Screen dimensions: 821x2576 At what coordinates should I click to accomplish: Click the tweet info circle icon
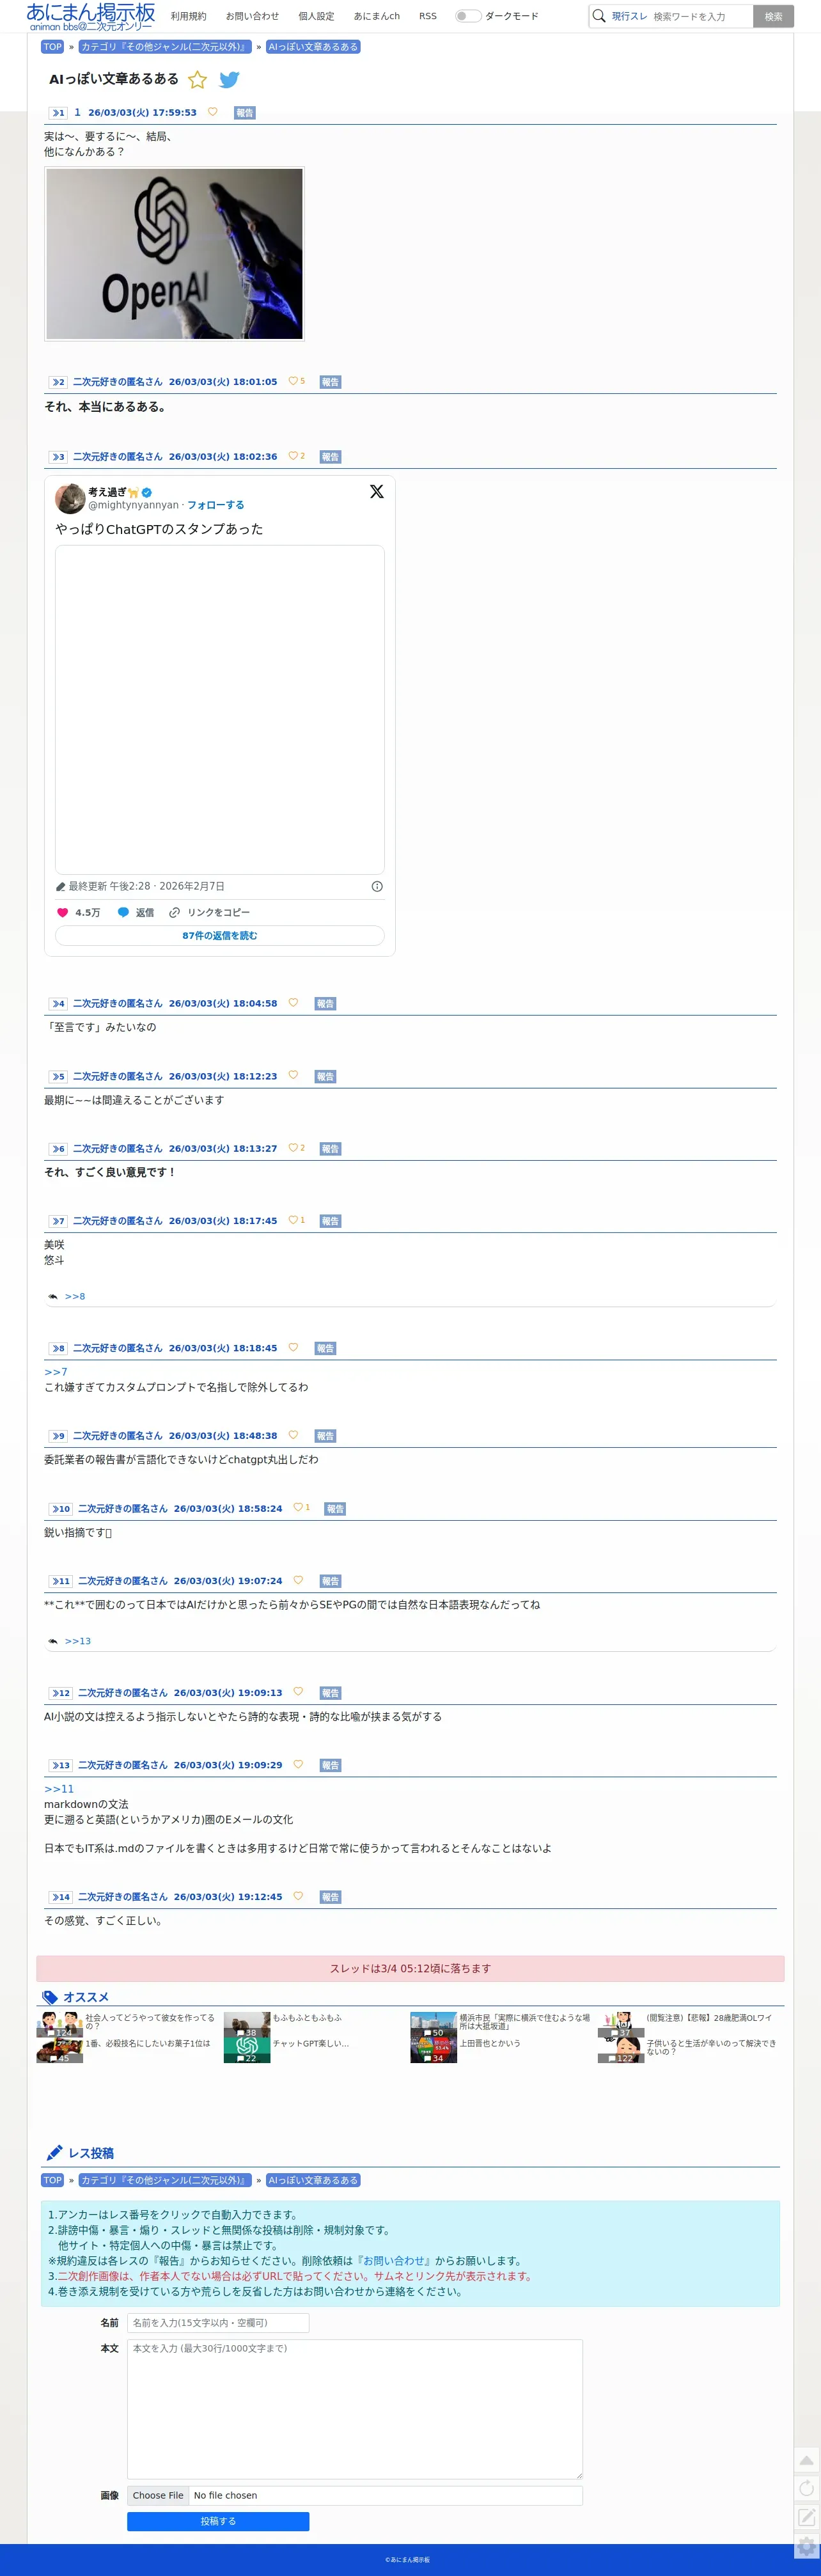(377, 886)
